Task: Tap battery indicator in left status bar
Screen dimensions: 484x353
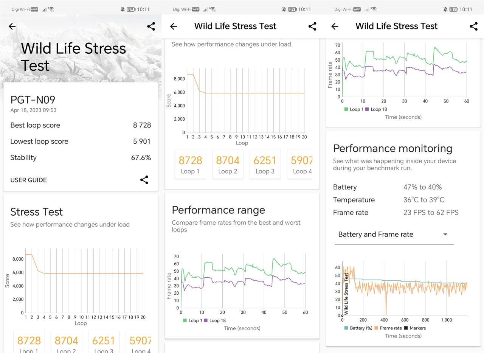Action: click(x=132, y=9)
